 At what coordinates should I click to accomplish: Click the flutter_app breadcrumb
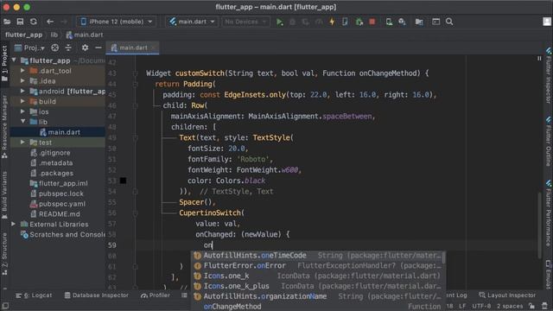pyautogui.click(x=23, y=35)
